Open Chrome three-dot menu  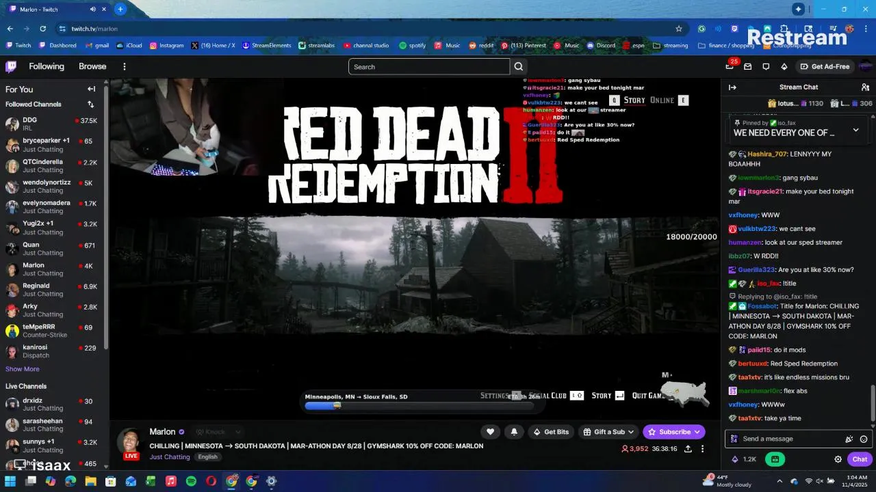click(x=866, y=29)
